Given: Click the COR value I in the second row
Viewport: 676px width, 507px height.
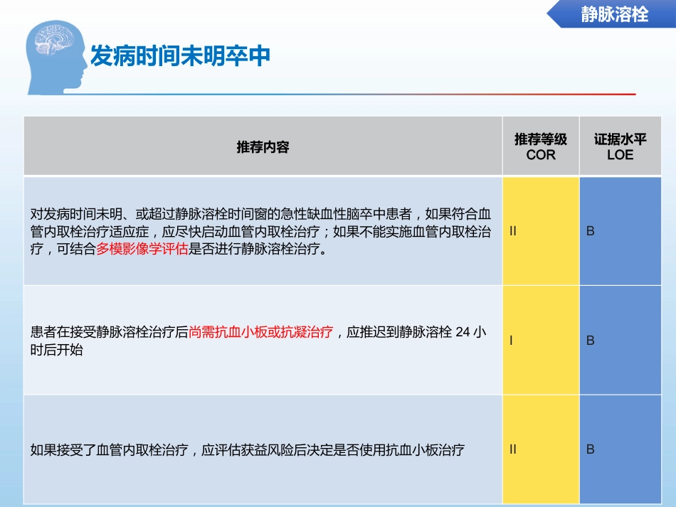Looking at the screenshot, I should coord(511,341).
